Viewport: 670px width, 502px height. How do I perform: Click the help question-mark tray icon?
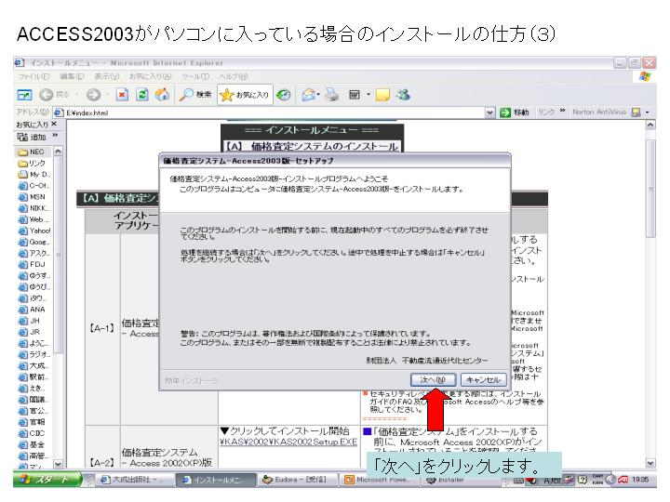click(x=583, y=480)
